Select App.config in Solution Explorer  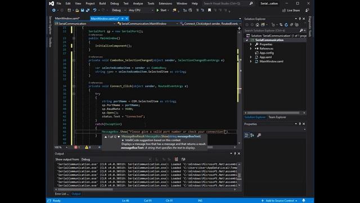point(266,53)
